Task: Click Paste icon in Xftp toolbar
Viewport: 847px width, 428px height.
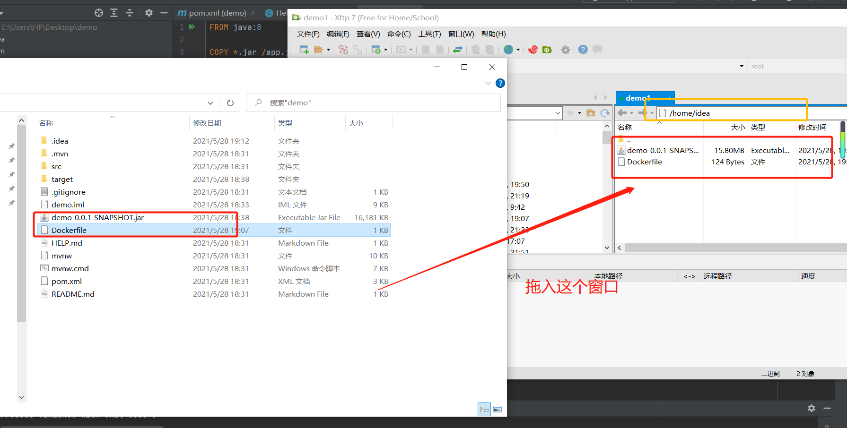Action: (489, 50)
